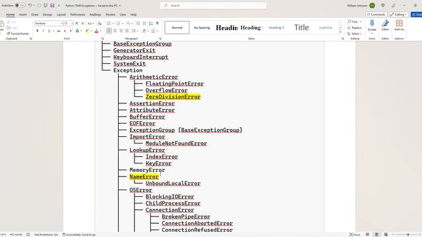Open the Draw ribbon tab
The height and width of the screenshot is (237, 422).
35,14
